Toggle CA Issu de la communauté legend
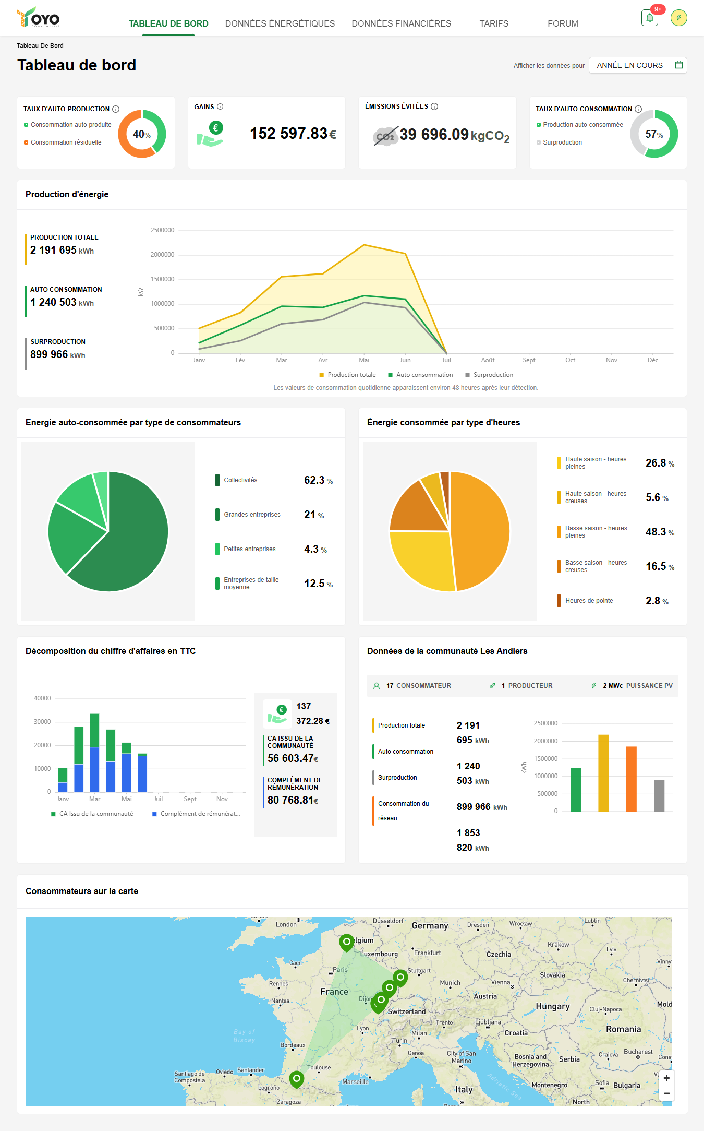Image resolution: width=704 pixels, height=1131 pixels. tap(92, 814)
